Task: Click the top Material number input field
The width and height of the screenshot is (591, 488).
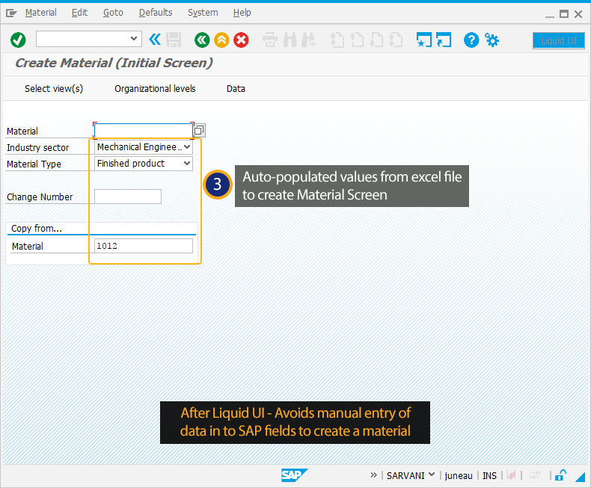Action: (x=143, y=131)
